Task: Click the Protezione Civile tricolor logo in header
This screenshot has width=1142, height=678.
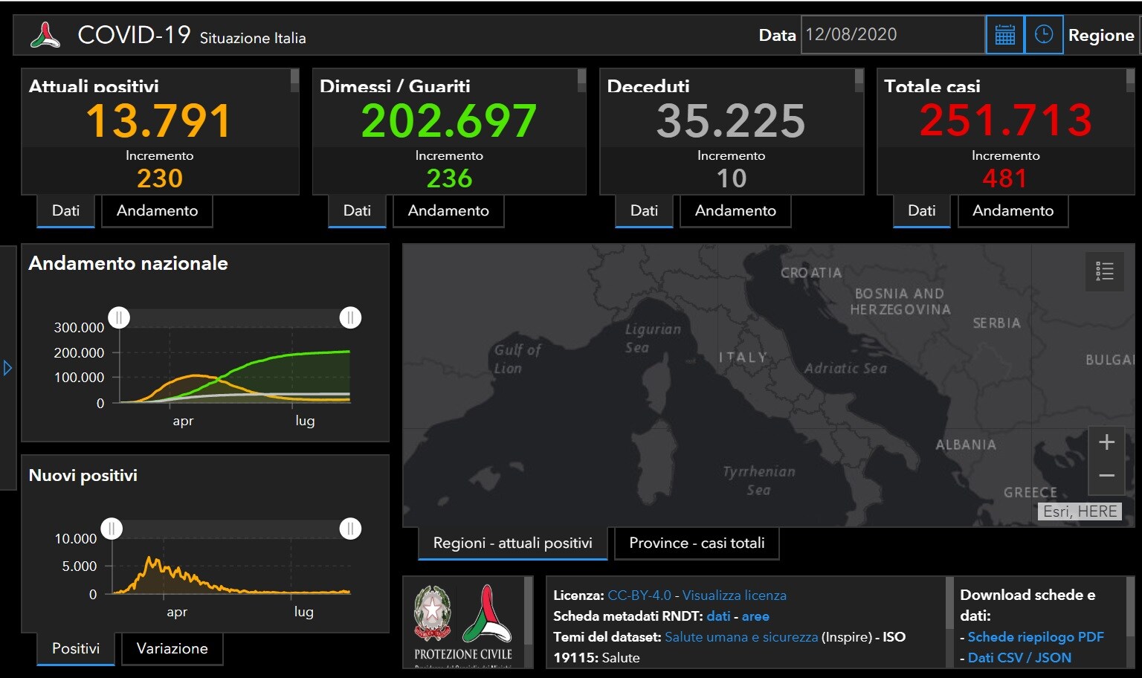Action: point(45,35)
